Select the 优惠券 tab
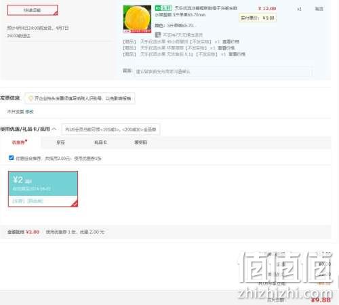This screenshot has width=339, height=305. [18, 142]
